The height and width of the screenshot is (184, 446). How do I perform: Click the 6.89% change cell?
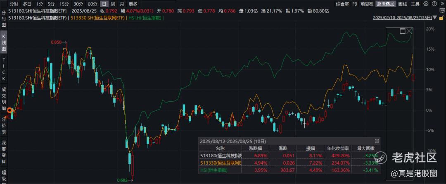261,155
